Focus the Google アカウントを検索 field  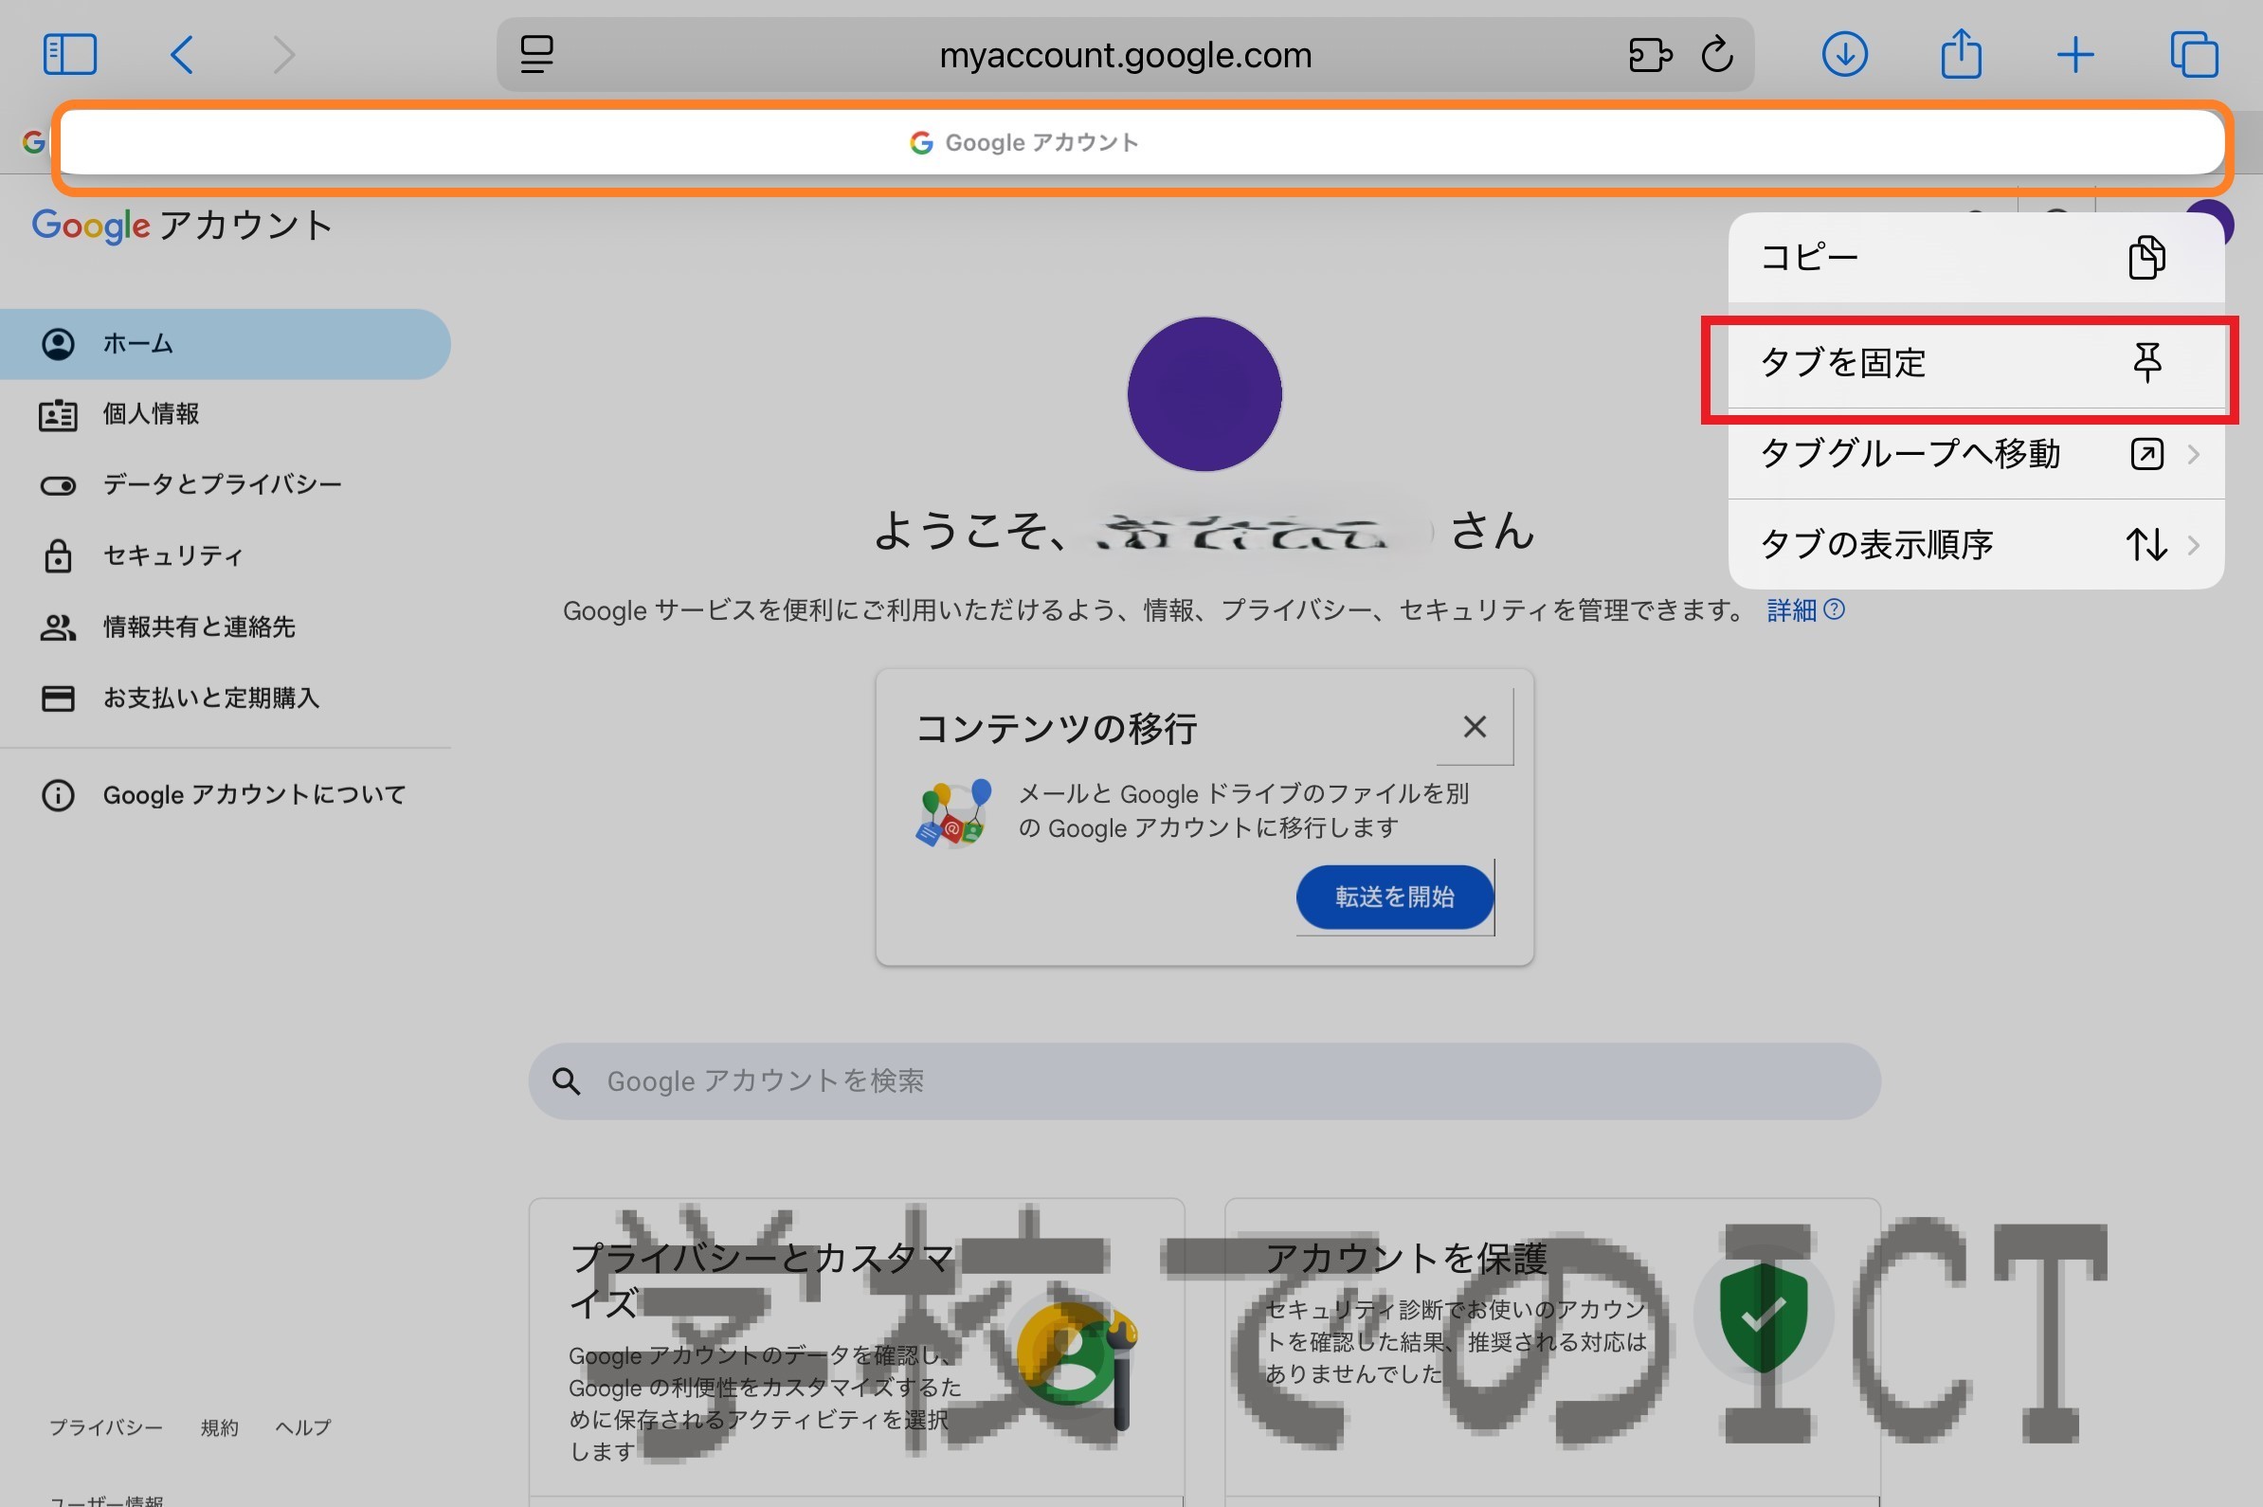point(1204,1081)
